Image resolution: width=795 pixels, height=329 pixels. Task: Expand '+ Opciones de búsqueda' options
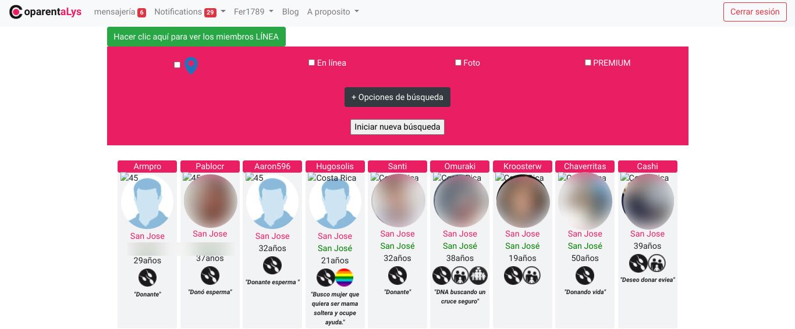397,97
